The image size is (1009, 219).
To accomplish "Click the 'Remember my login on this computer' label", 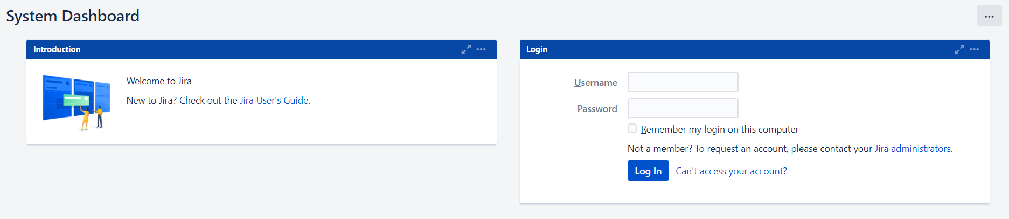I will (x=719, y=129).
